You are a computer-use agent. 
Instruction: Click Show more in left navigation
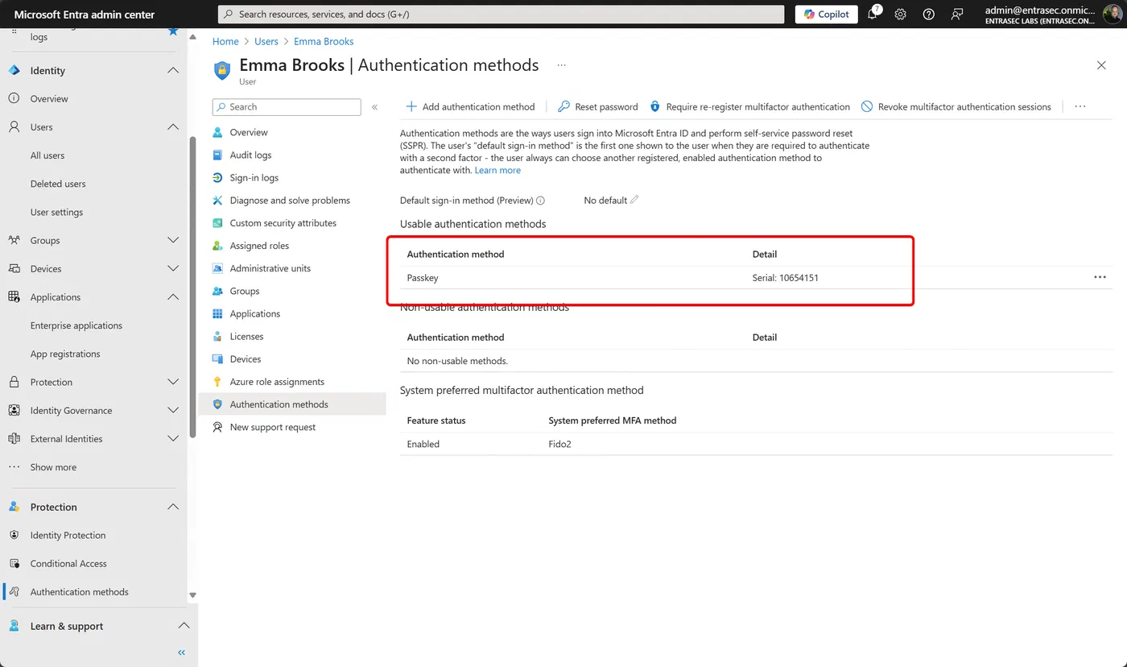[x=53, y=467]
